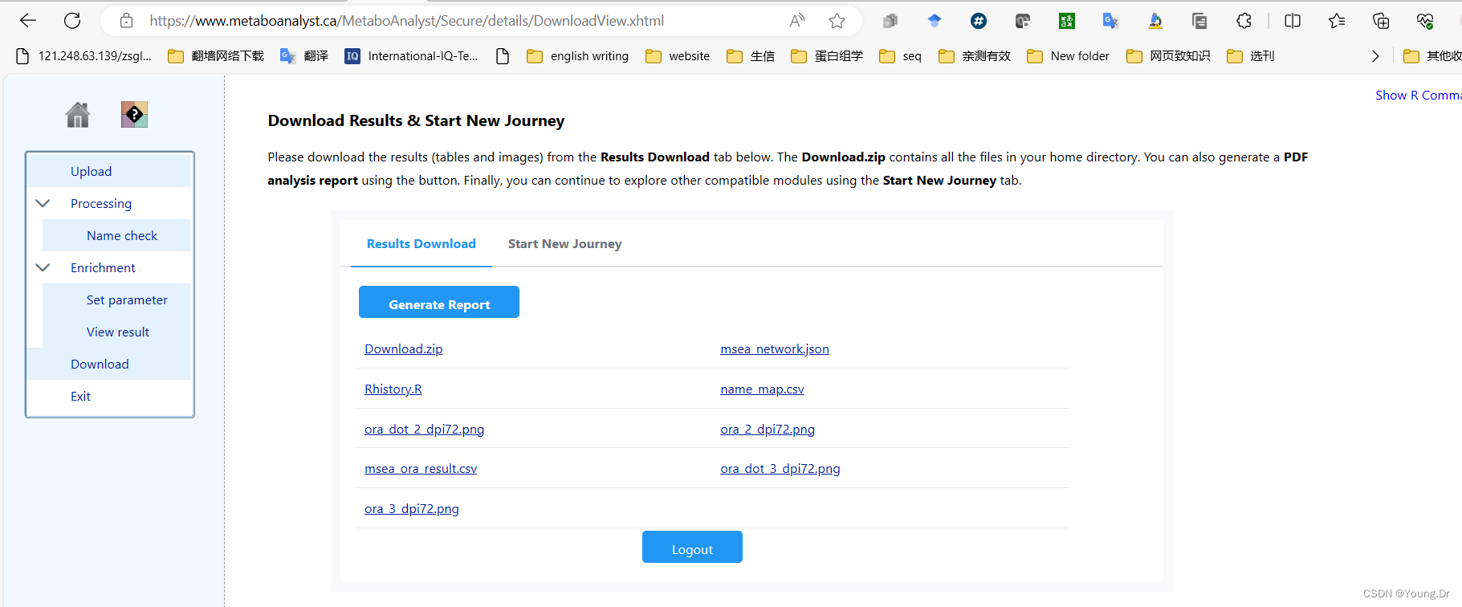This screenshot has height=607, width=1462.
Task: Go to MetaboAnalyst home via house icon
Action: (78, 115)
